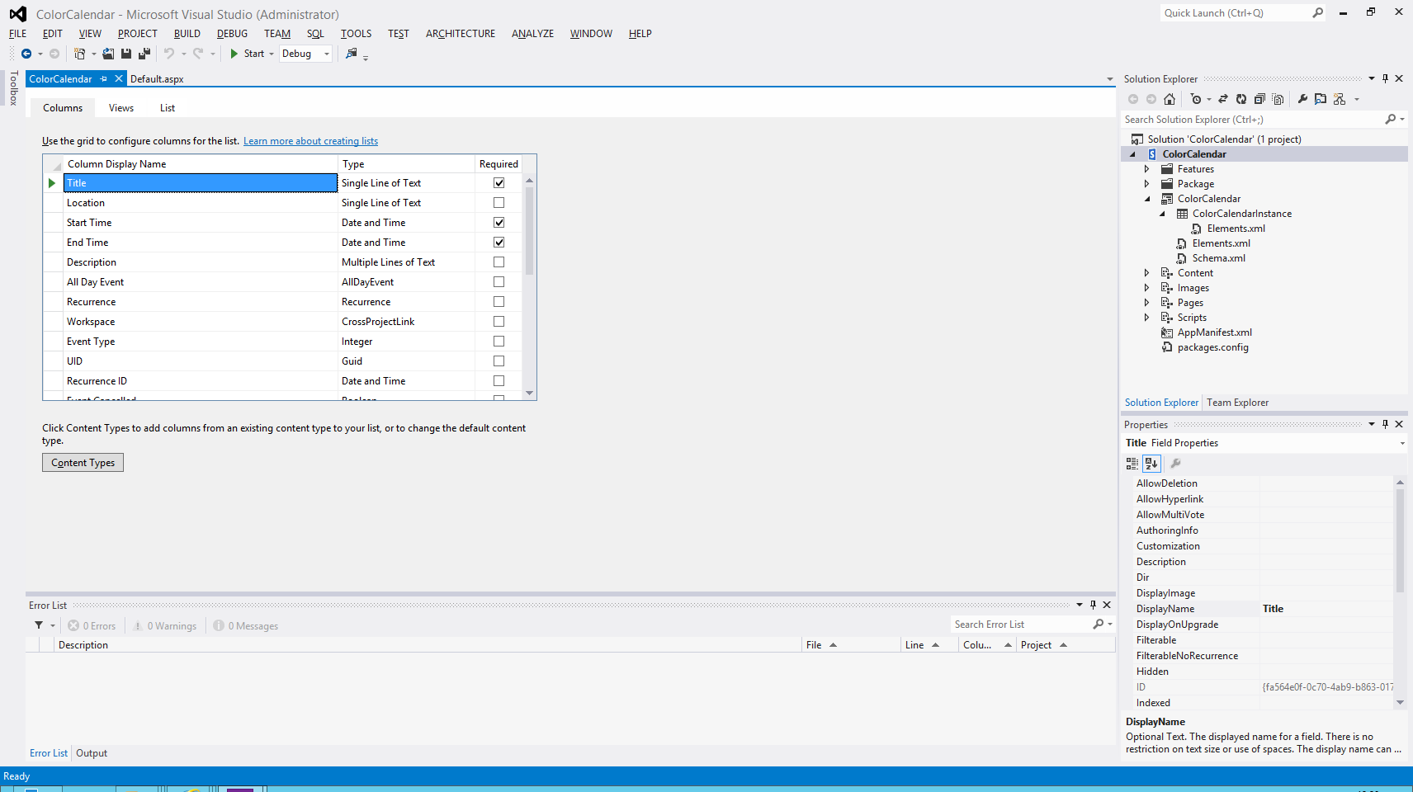
Task: Click the Collapse All icon in Solution Explorer
Action: tap(1259, 99)
